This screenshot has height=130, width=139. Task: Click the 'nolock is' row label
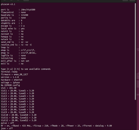pos(6,39)
